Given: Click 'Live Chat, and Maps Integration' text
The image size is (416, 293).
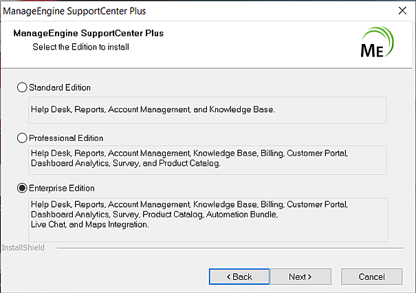Looking at the screenshot, I should pyautogui.click(x=89, y=224).
